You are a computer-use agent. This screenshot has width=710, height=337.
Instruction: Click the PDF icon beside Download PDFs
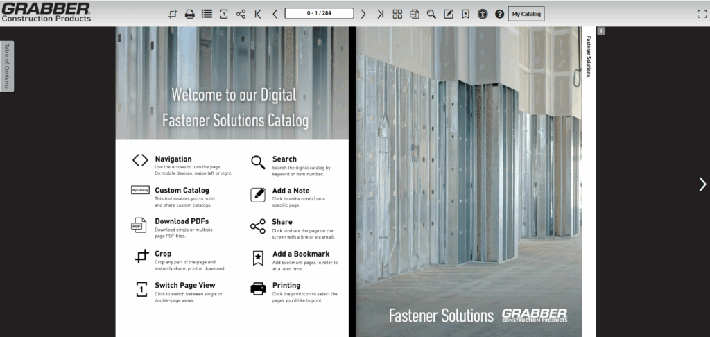(139, 225)
